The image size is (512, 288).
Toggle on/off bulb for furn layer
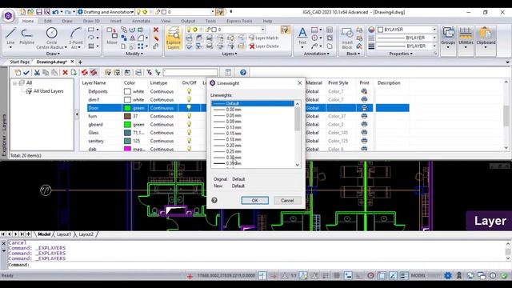click(189, 116)
